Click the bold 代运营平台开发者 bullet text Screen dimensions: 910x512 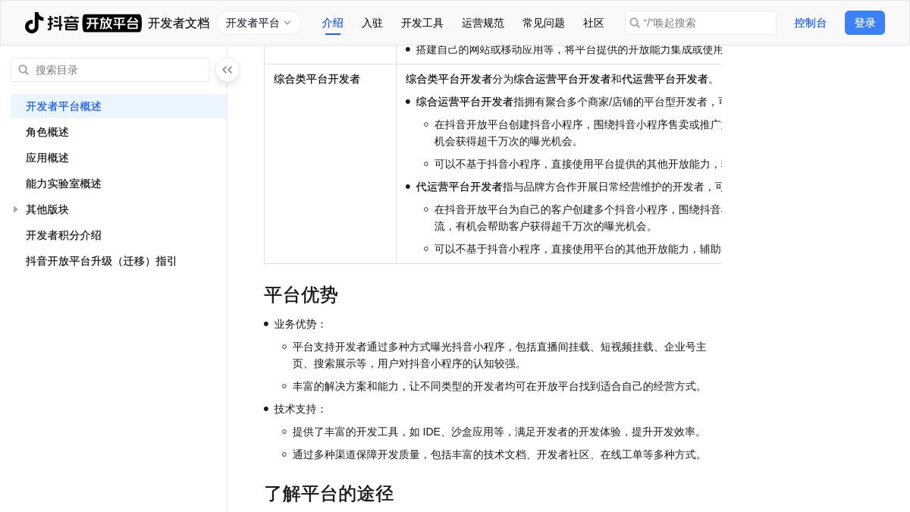click(x=459, y=187)
